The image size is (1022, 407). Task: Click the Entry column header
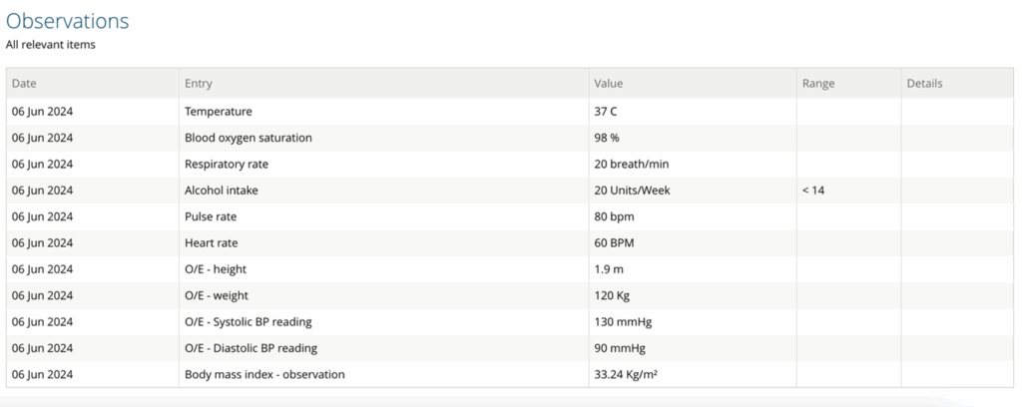click(x=199, y=84)
